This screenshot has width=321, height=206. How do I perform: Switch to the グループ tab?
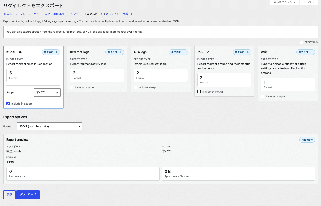[25, 14]
